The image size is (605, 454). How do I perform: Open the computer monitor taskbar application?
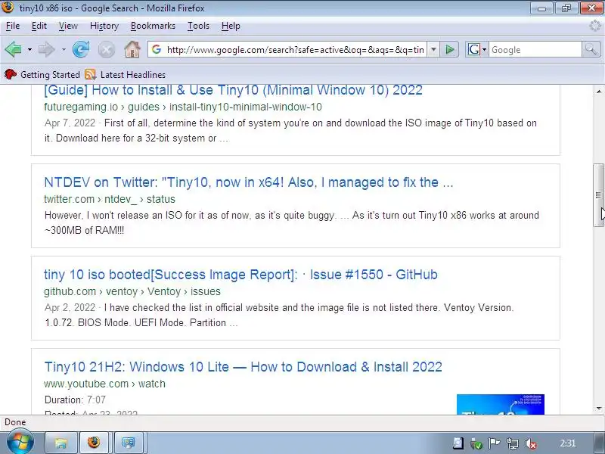click(x=129, y=443)
